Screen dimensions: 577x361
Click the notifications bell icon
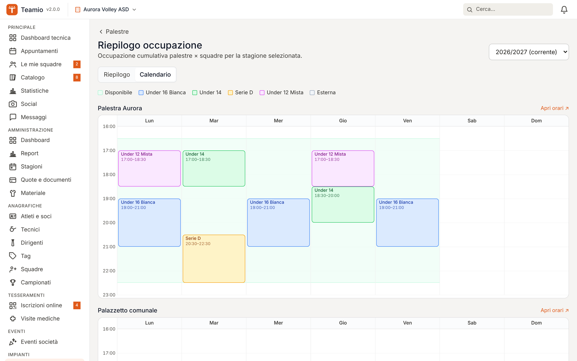[x=564, y=10]
